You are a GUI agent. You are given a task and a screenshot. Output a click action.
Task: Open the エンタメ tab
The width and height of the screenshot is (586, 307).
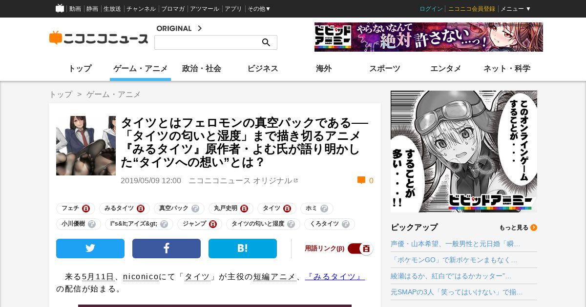point(446,69)
